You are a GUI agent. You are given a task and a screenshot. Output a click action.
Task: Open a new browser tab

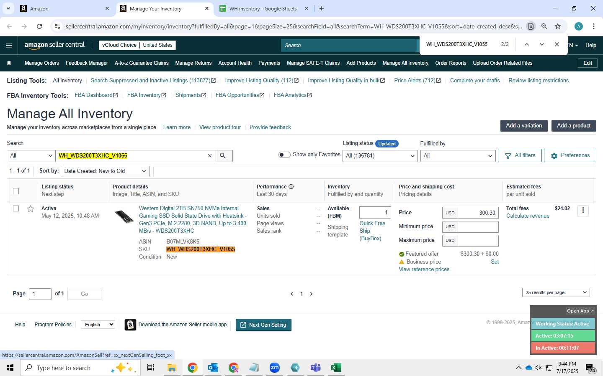pyautogui.click(x=322, y=8)
